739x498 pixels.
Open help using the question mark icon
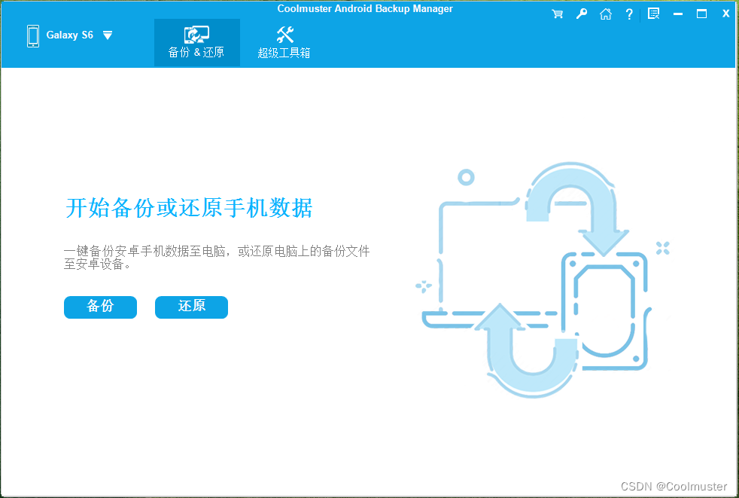click(629, 13)
